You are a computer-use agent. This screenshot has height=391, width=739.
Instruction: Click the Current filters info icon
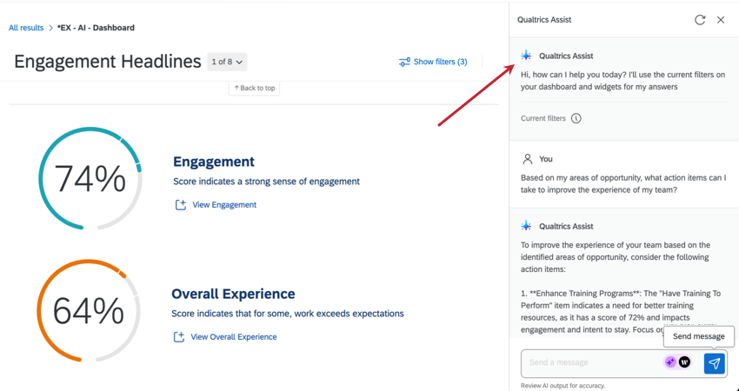[576, 118]
